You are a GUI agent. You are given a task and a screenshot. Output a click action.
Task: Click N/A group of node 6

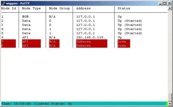coord(52,37)
